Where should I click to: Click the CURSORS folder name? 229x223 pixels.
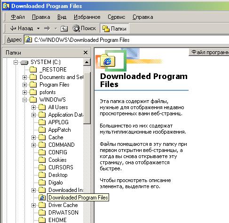(61, 167)
